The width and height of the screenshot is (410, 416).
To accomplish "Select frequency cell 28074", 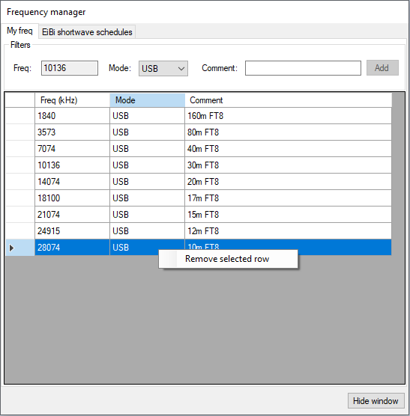I will (72, 247).
